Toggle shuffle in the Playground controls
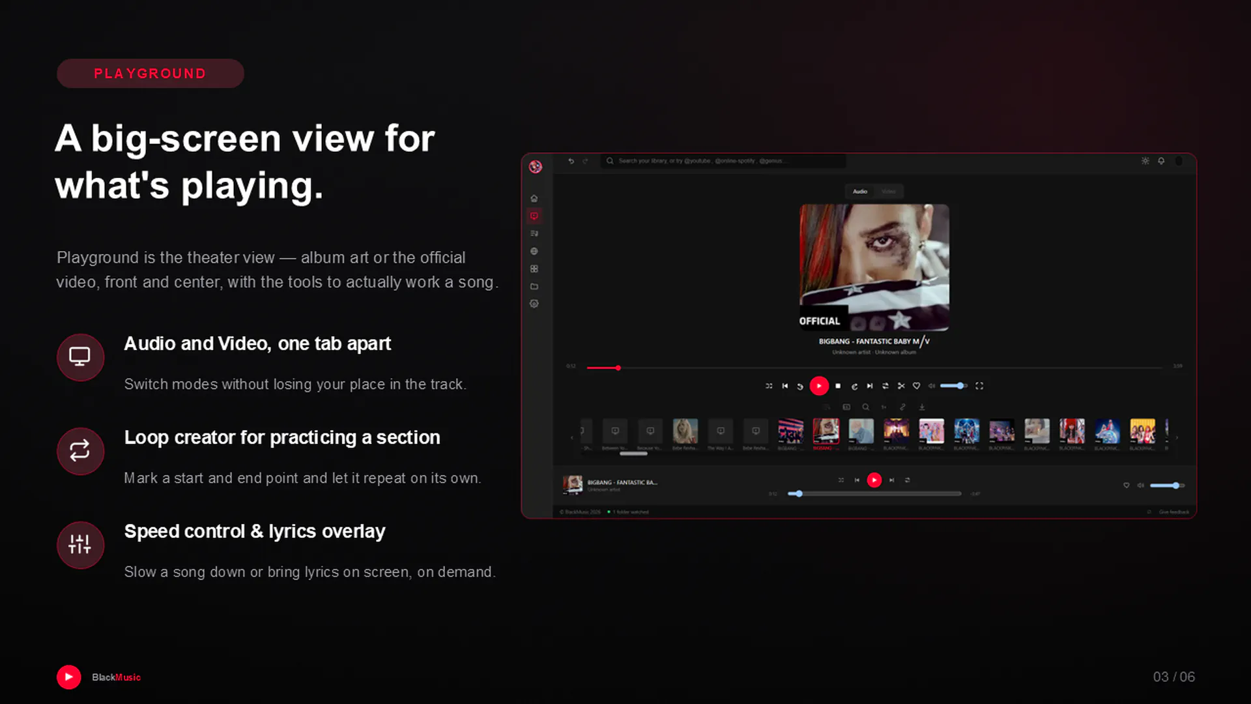The height and width of the screenshot is (704, 1251). pos(769,386)
